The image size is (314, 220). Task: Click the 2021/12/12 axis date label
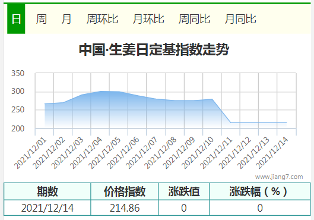(234, 153)
